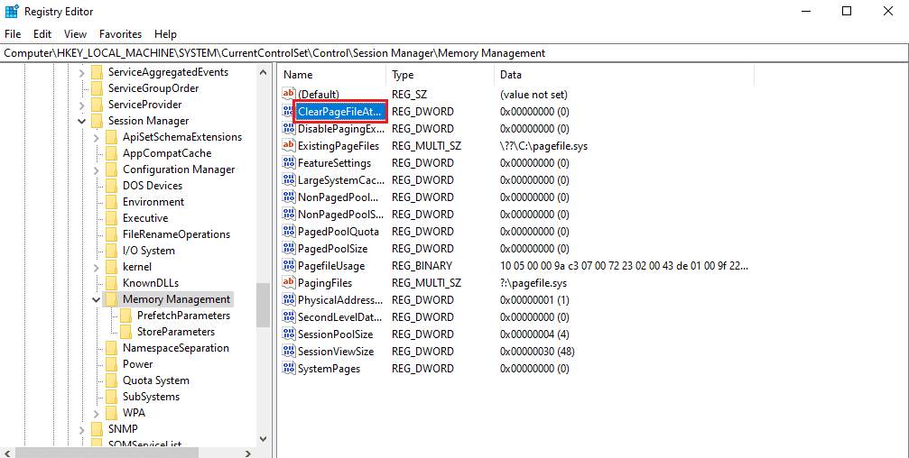This screenshot has height=458, width=909.
Task: Click the NonPagedPoolS... value icon
Action: point(288,215)
